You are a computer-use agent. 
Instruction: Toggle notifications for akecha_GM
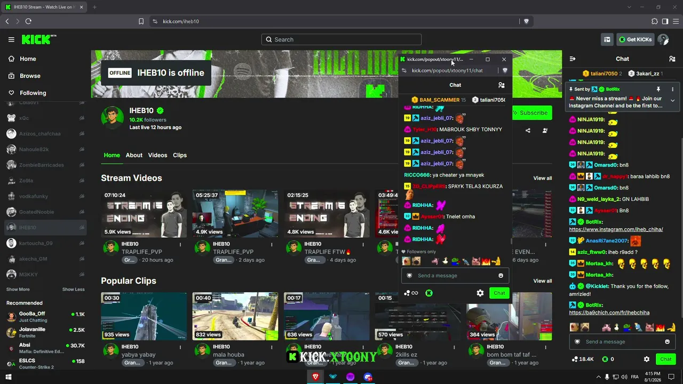(x=82, y=259)
